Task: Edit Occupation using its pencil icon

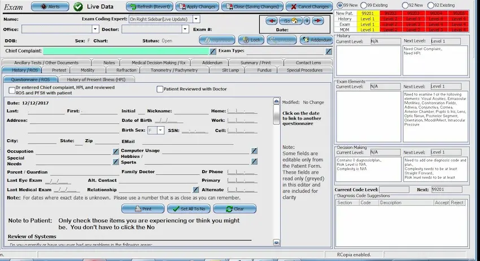Action: point(115,151)
